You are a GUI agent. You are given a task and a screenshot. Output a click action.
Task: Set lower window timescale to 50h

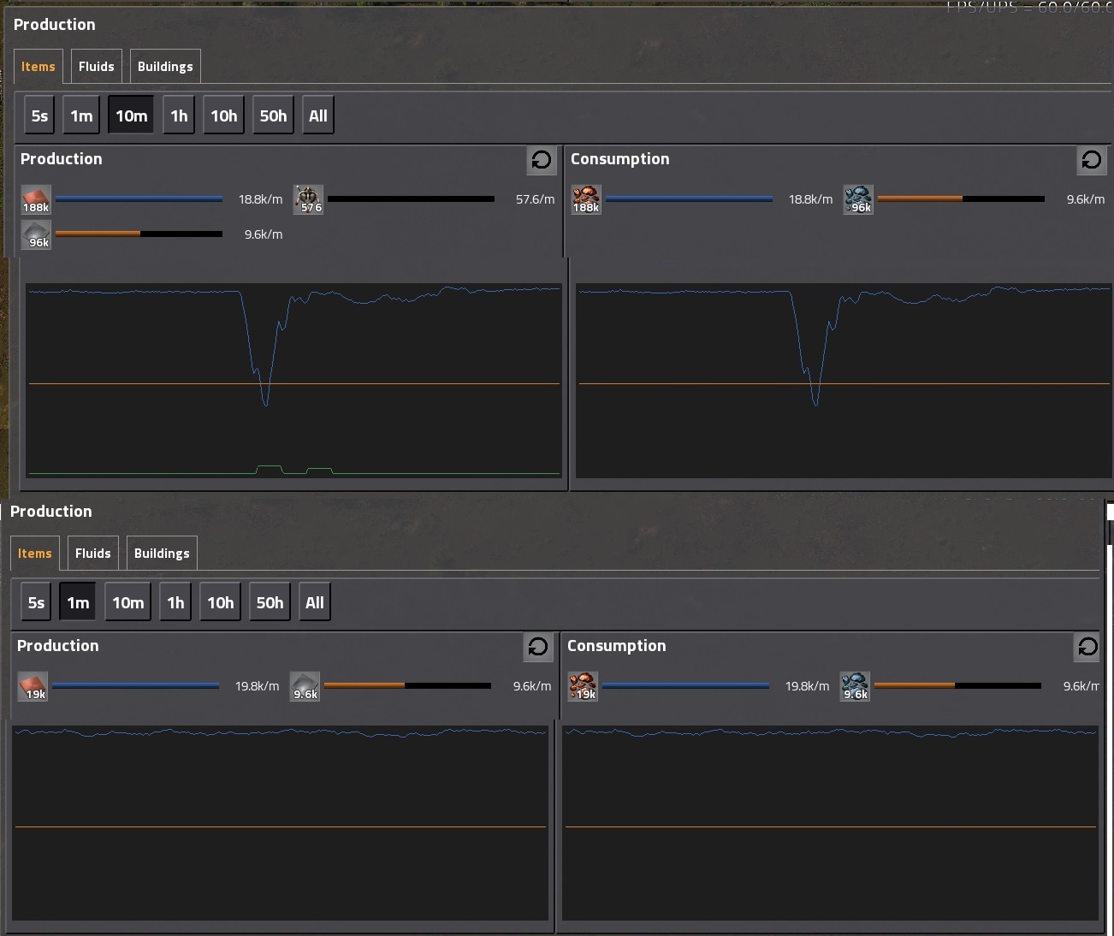pyautogui.click(x=270, y=602)
